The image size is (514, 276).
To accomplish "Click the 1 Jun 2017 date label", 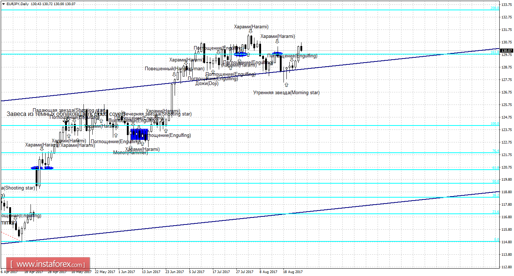I will (127, 272).
